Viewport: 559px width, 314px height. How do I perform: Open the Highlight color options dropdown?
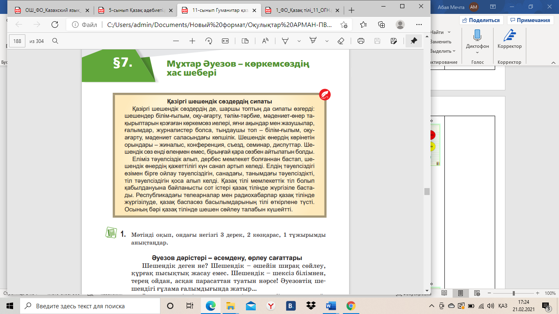click(327, 41)
